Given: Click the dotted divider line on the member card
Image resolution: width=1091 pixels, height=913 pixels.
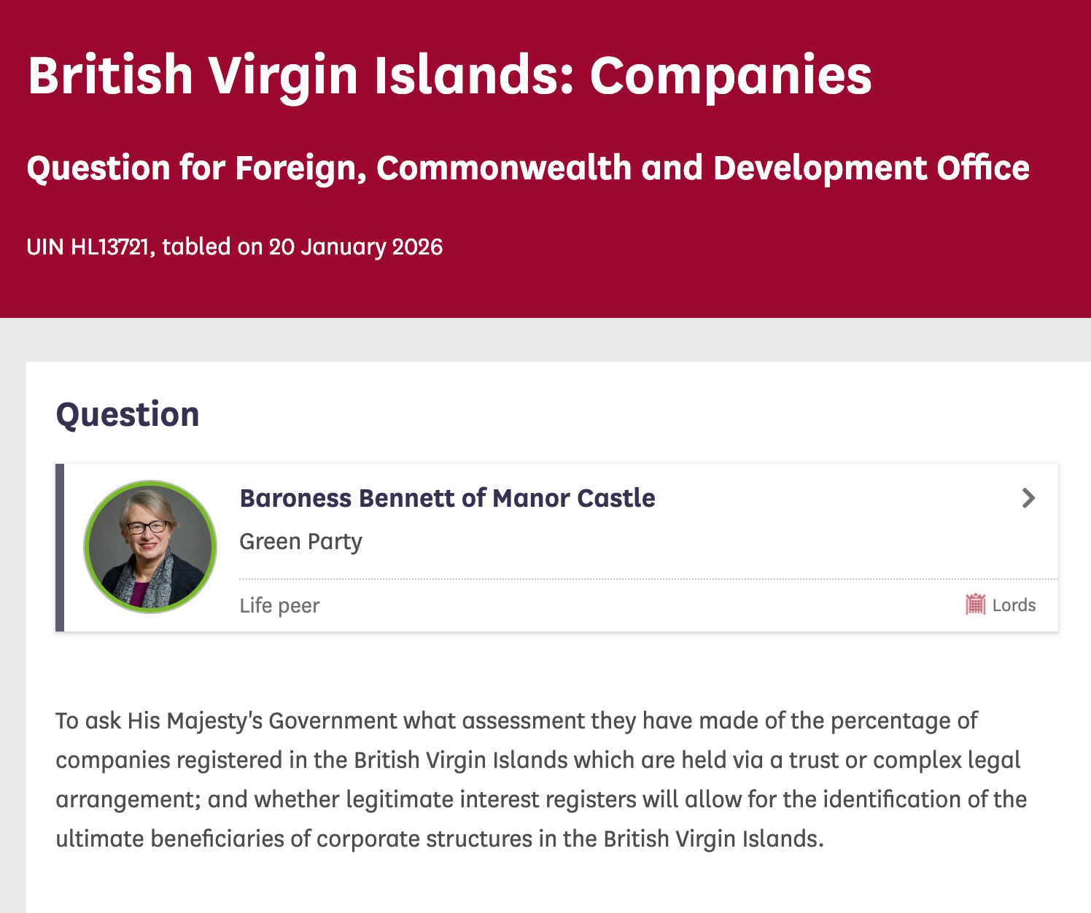Looking at the screenshot, I should [648, 579].
